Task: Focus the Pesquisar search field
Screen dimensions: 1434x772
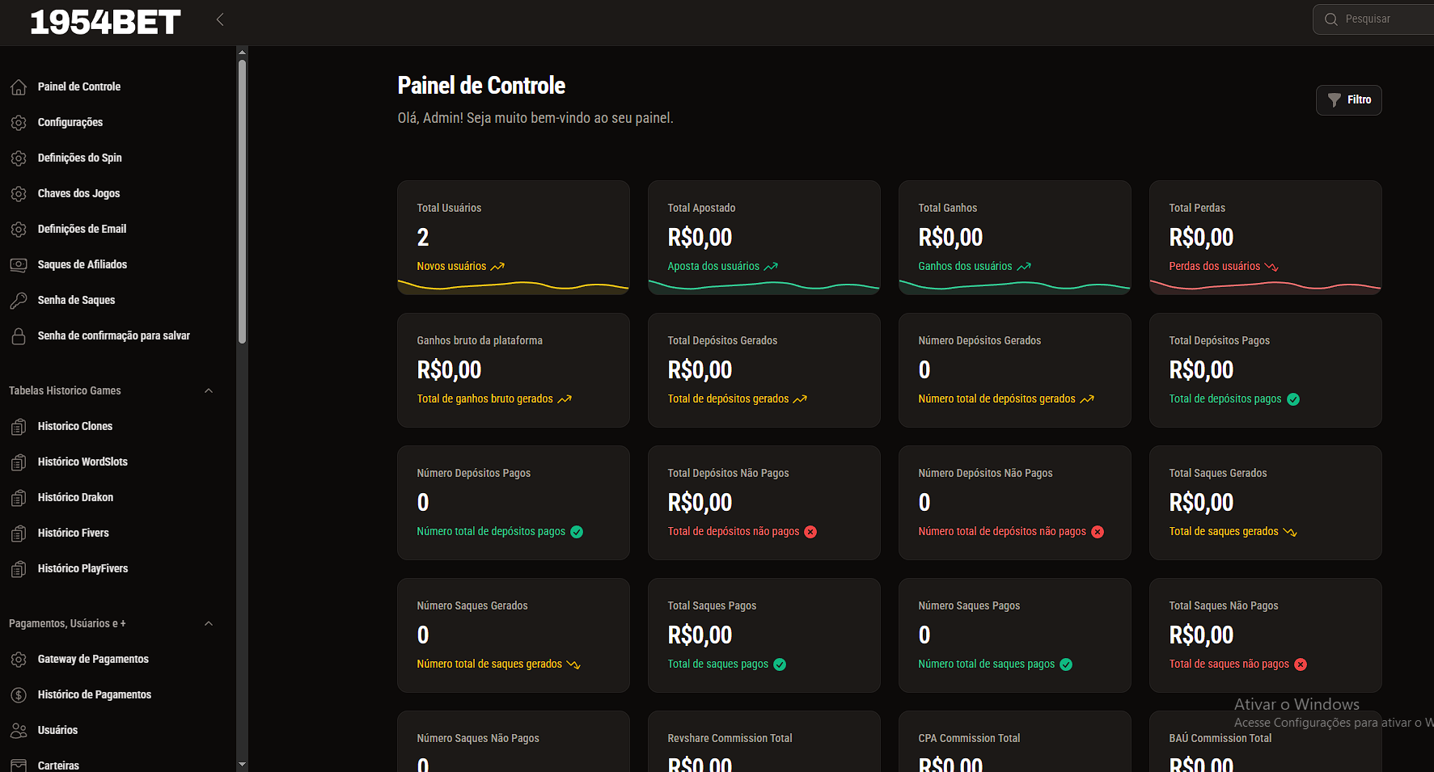Action: click(x=1383, y=19)
